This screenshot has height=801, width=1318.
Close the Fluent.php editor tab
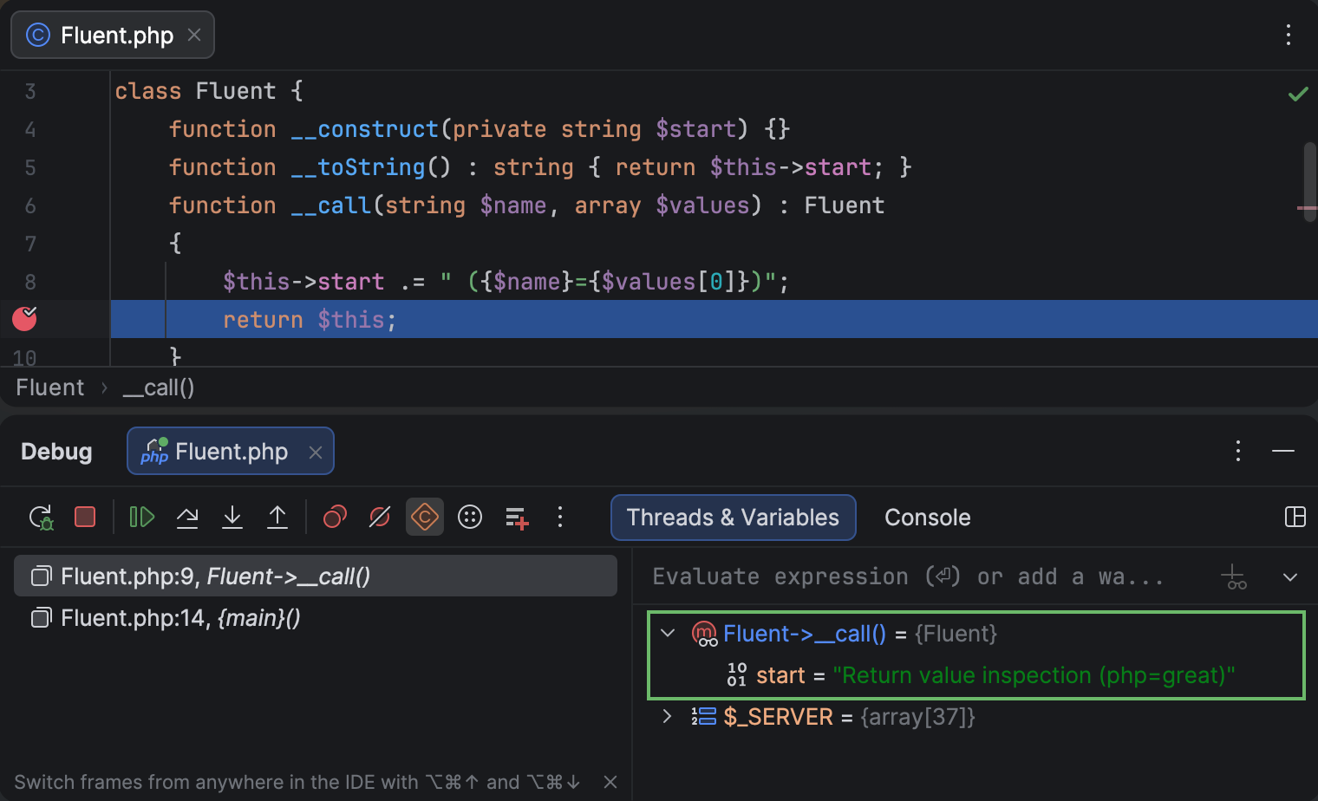coord(194,35)
